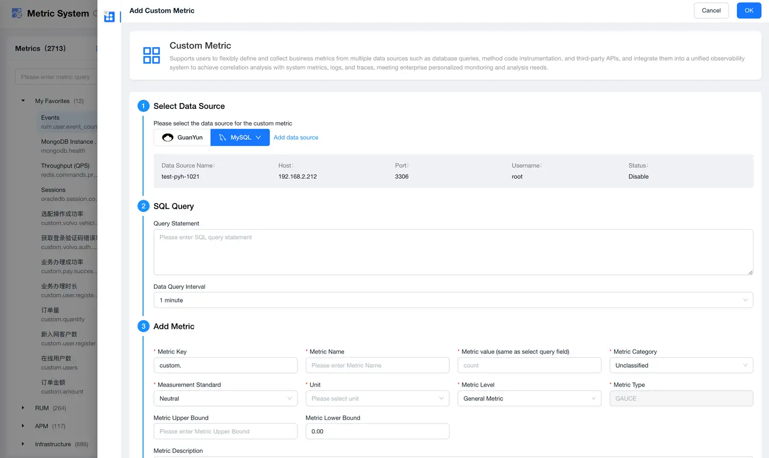Click the MySQL dolphin icon
769x458 pixels.
(x=223, y=138)
